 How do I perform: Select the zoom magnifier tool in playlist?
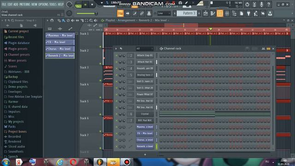(91, 20)
